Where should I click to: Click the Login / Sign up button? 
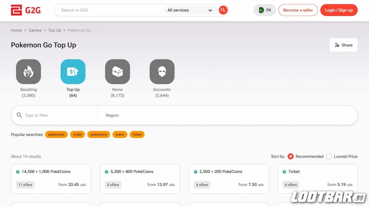click(339, 10)
